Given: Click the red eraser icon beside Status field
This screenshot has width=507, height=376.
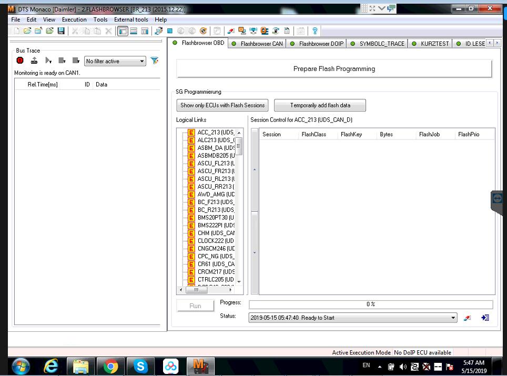Looking at the screenshot, I should pyautogui.click(x=467, y=318).
